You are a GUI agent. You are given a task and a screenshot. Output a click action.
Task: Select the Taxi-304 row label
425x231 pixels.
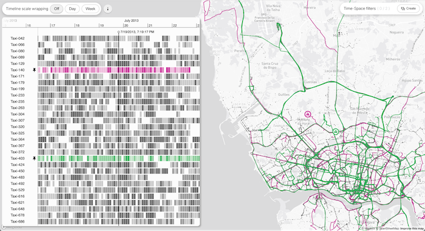click(18, 114)
